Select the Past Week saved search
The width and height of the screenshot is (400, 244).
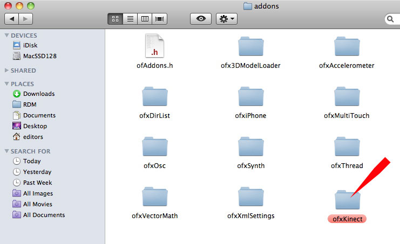pos(32,183)
